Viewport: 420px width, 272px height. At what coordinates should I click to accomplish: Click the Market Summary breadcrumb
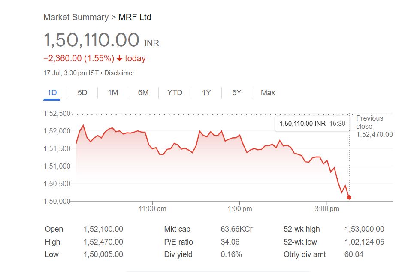click(x=76, y=18)
